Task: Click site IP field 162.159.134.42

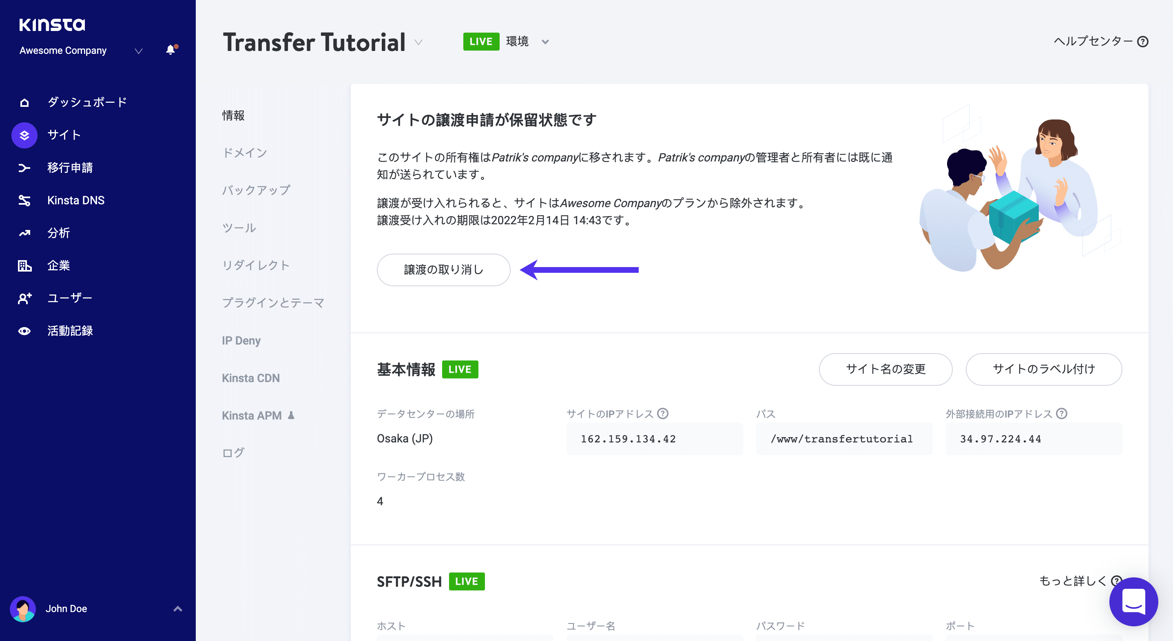Action: (x=654, y=439)
